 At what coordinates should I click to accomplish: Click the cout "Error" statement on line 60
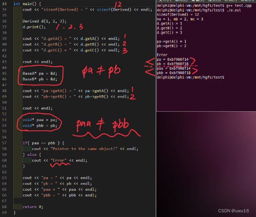(60, 160)
